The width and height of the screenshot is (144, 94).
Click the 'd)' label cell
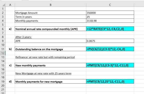click(10, 81)
